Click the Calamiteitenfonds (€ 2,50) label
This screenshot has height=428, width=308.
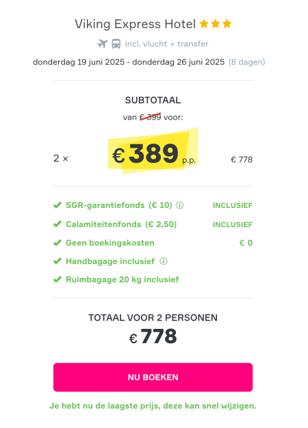click(x=121, y=224)
